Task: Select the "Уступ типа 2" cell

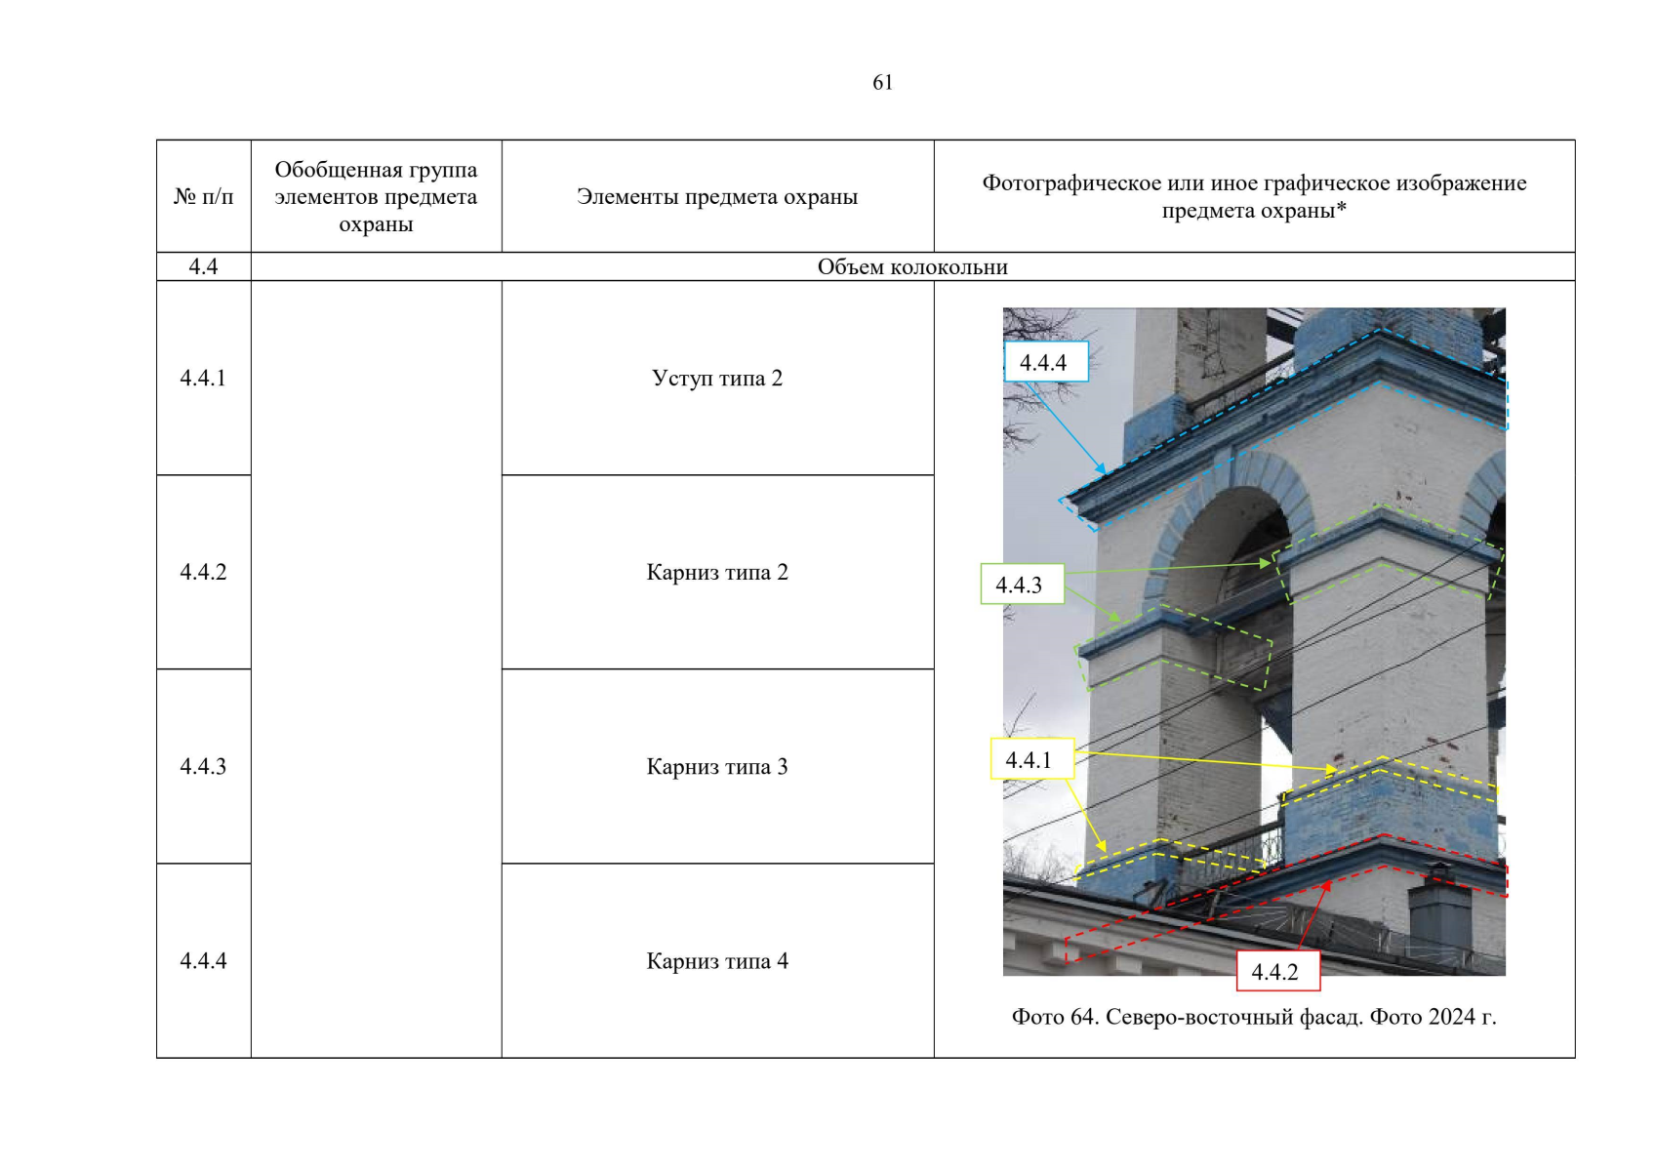Action: tap(717, 379)
